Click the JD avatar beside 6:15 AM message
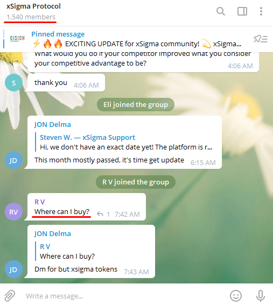The height and width of the screenshot is (306, 273). tap(13, 160)
